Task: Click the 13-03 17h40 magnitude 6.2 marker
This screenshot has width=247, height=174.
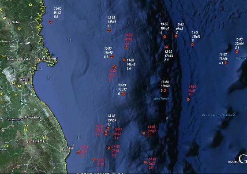Action: pyautogui.click(x=112, y=56)
